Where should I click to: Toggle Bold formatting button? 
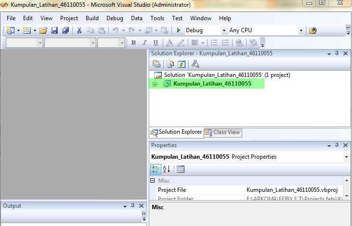point(133,43)
